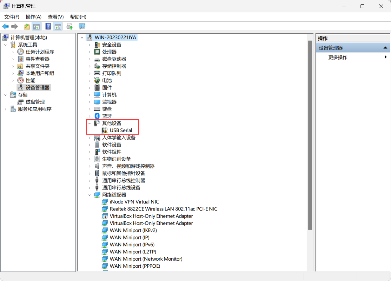Viewport: 391px width, 281px height.
Task: Open the 帮助(H) menu
Action: click(x=78, y=17)
